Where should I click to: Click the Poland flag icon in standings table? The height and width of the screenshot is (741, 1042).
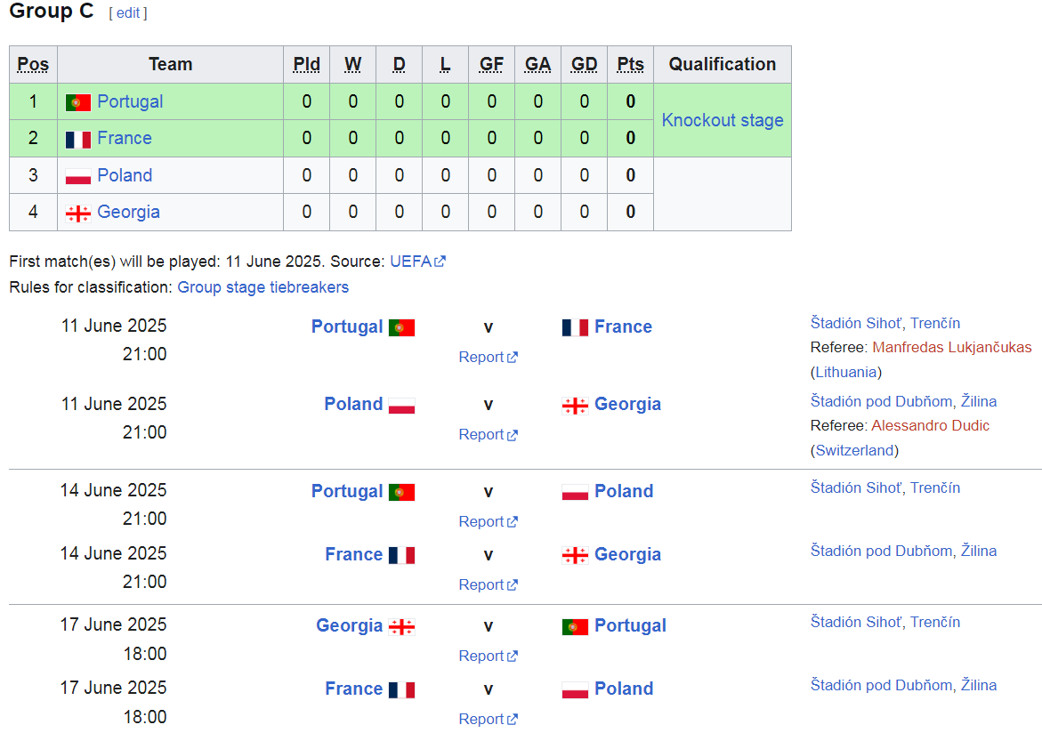pos(77,176)
